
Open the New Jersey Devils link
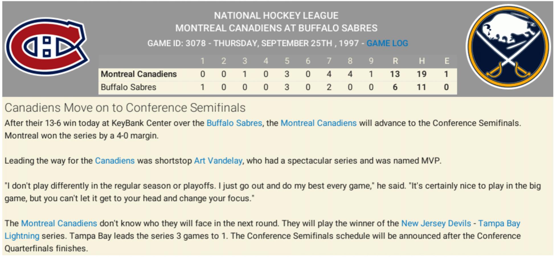pyautogui.click(x=436, y=223)
